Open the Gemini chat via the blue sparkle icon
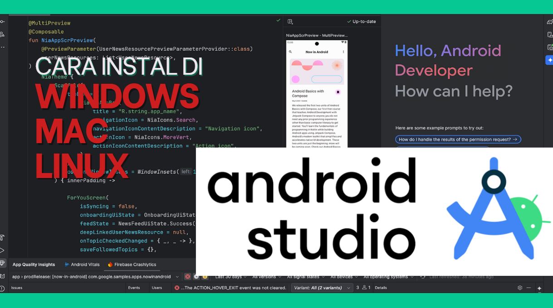 coord(549,59)
